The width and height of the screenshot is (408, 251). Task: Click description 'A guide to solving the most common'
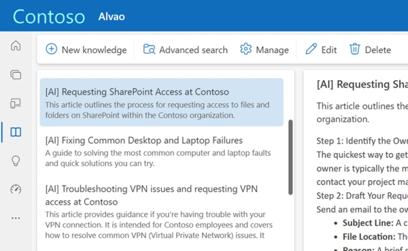click(158, 158)
